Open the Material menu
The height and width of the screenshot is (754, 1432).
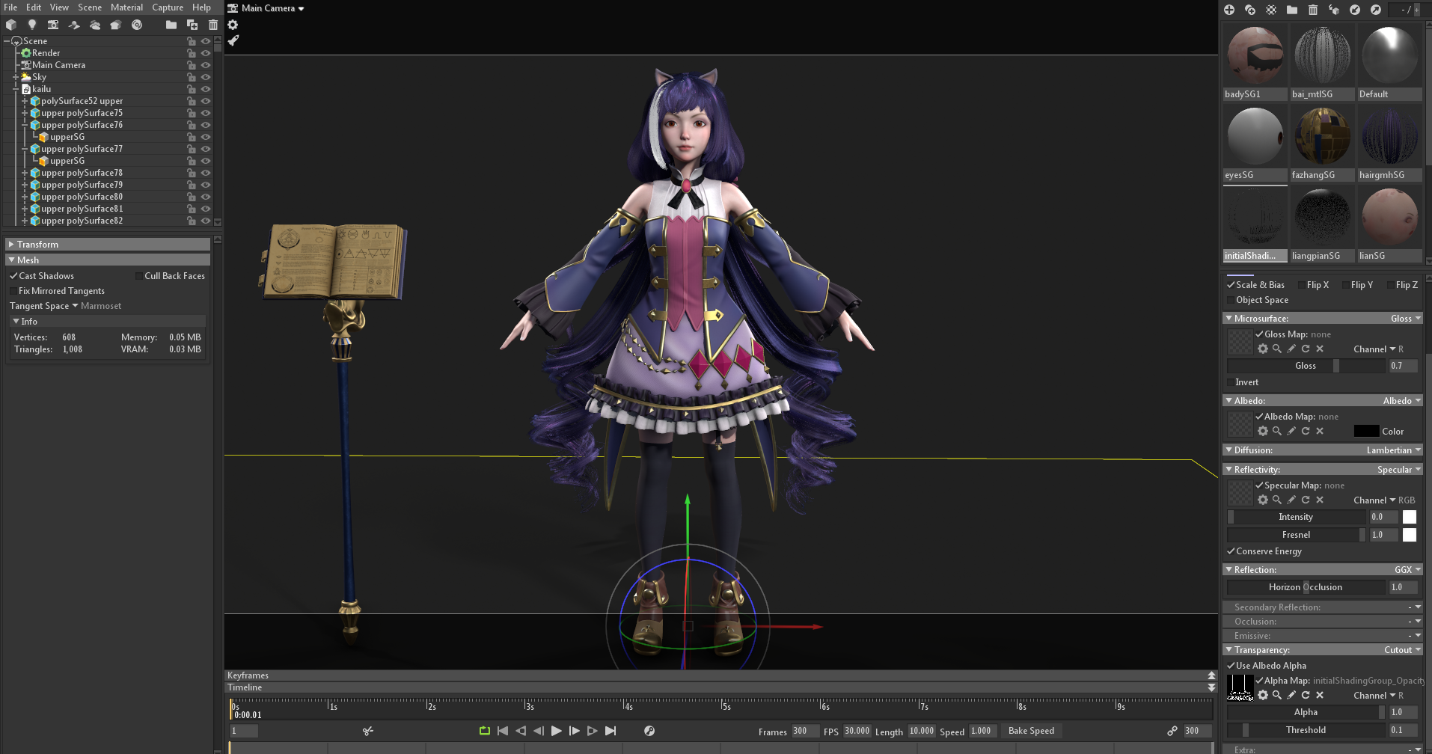click(126, 7)
